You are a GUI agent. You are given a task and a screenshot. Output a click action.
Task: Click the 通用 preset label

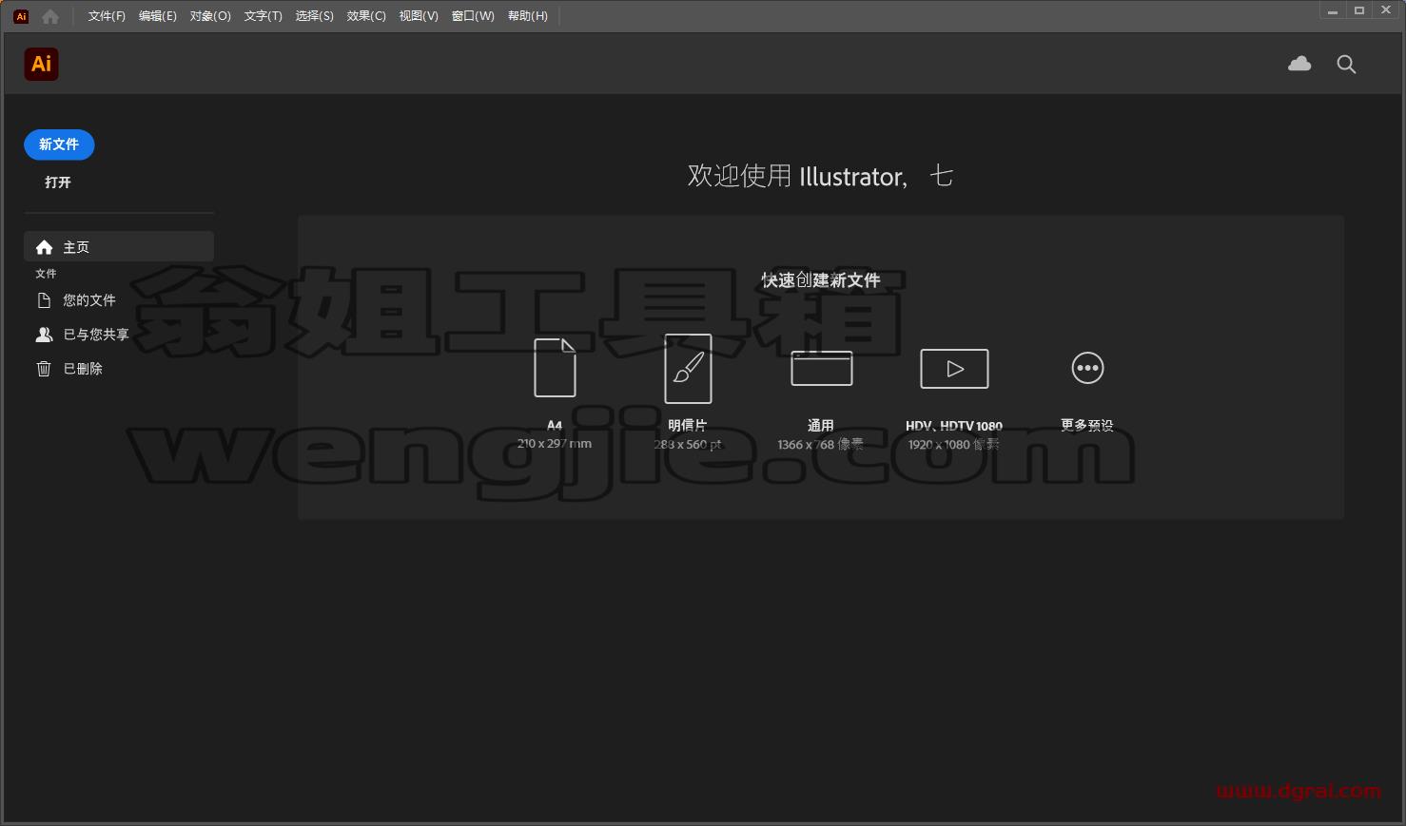click(821, 426)
